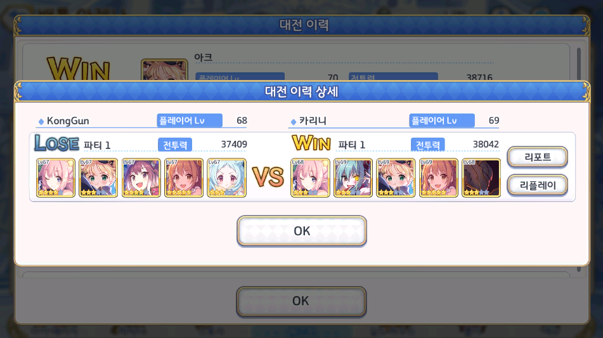Click the LOSE result label
Image resolution: width=603 pixels, height=338 pixels.
56,143
